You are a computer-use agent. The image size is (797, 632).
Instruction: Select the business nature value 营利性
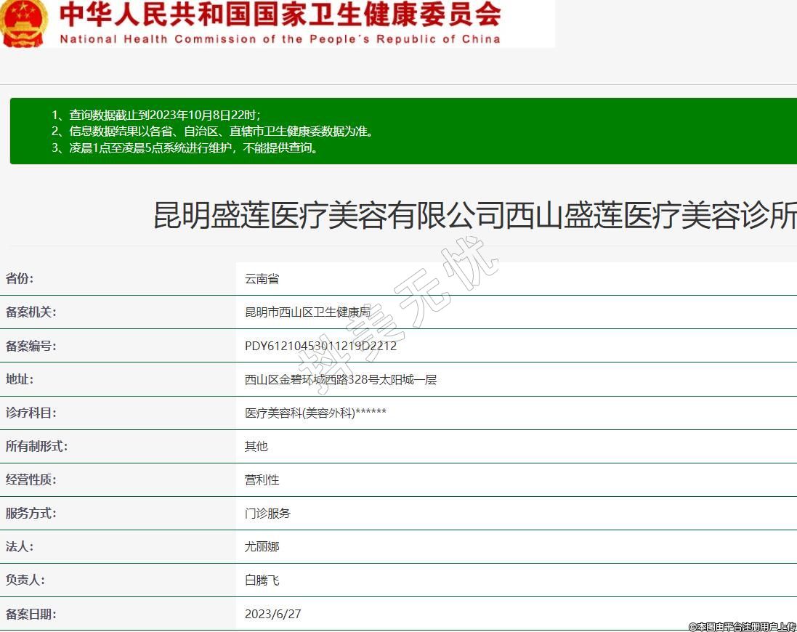coord(262,480)
